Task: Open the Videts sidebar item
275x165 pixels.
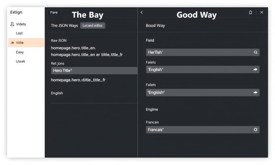Action: 21,24
